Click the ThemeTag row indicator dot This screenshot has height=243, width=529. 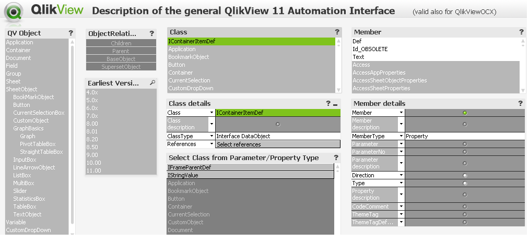465,214
